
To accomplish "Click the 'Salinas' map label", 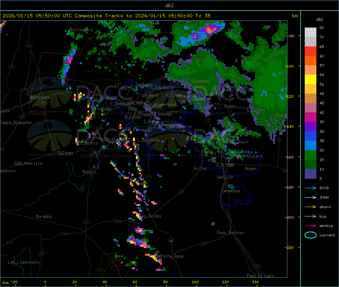I will click(x=65, y=153).
